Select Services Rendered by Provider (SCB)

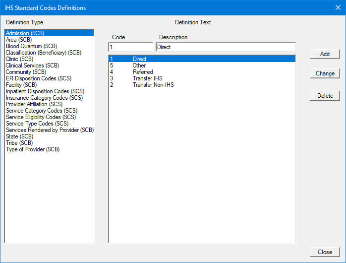pos(50,130)
